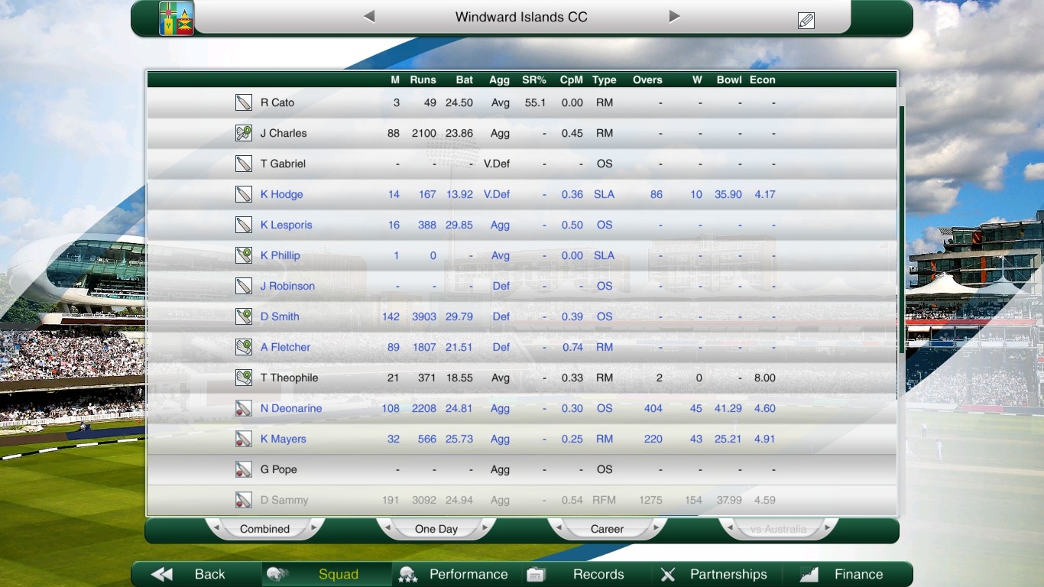Select player name T Theophile

289,378
